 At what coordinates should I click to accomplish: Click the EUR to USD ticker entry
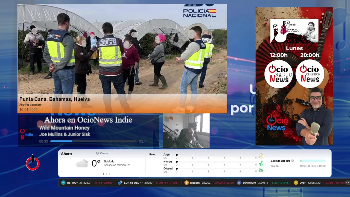[x=148, y=182]
